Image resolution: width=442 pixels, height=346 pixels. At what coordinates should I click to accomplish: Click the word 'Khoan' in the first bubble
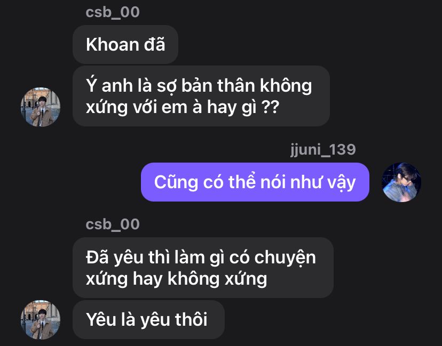tap(113, 44)
